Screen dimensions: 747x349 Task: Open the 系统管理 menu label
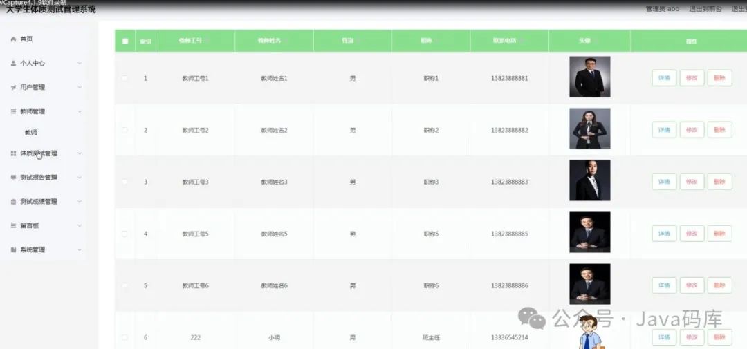[x=33, y=250]
